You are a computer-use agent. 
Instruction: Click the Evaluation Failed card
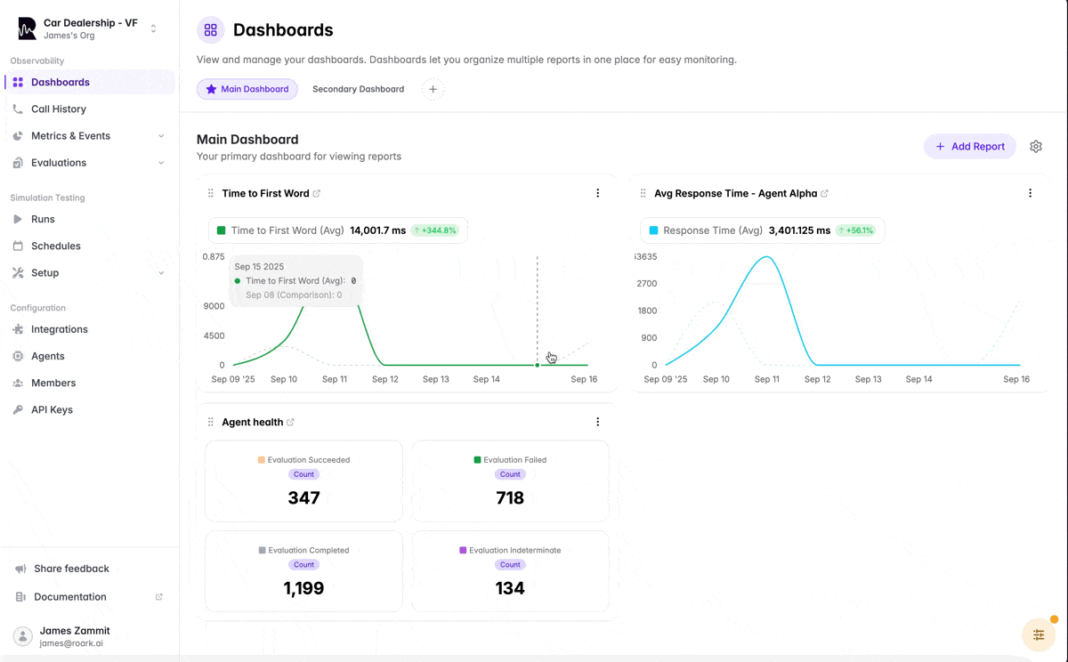(510, 480)
